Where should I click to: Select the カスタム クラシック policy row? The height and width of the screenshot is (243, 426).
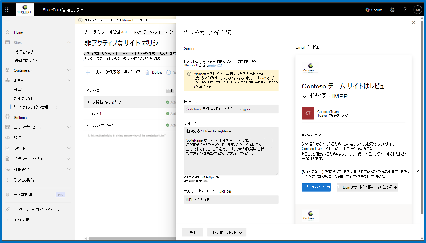point(130,125)
